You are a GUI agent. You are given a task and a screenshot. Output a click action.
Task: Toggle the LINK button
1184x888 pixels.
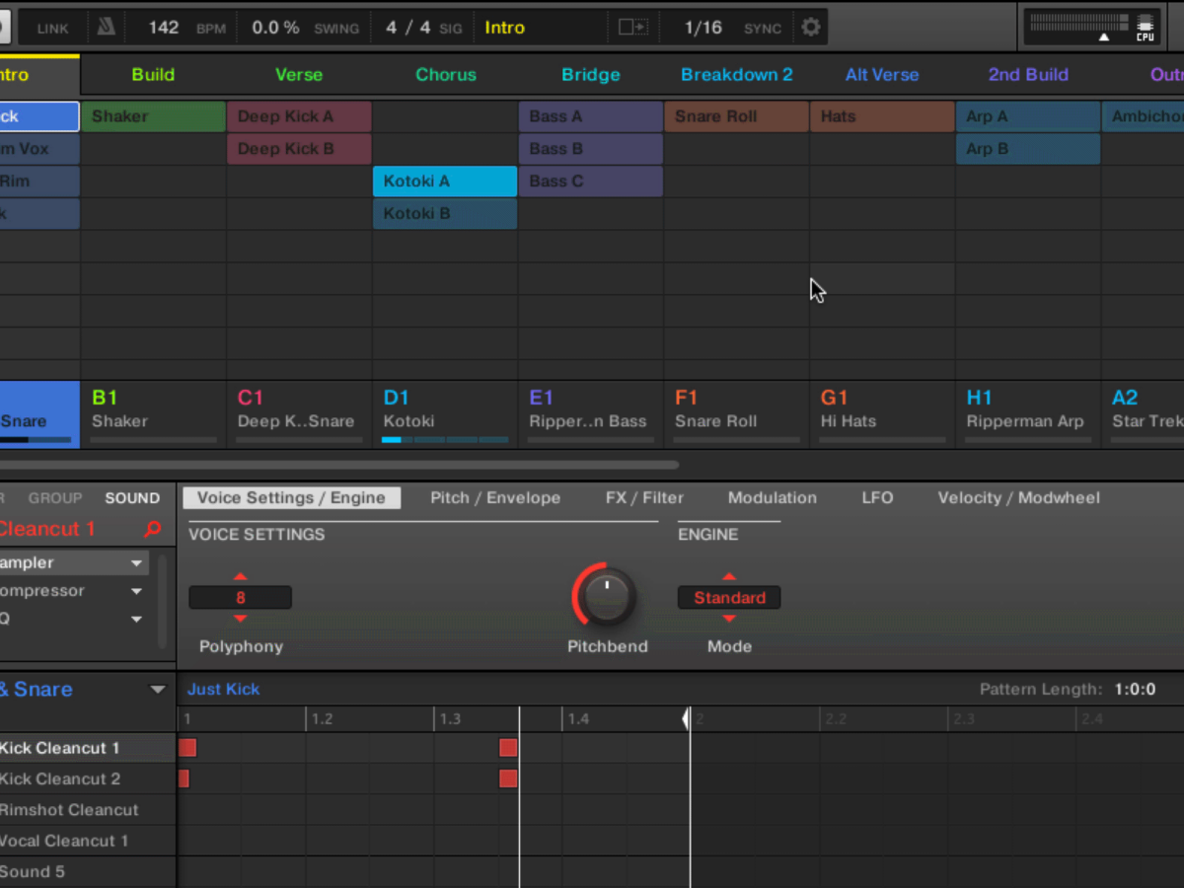pyautogui.click(x=52, y=29)
